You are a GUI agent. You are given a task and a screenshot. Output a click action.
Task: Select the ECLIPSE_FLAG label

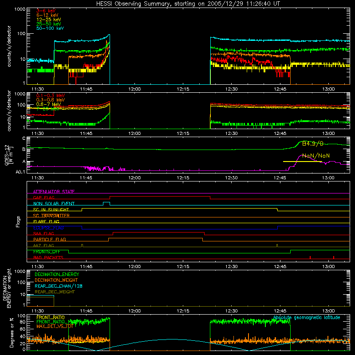pyautogui.click(x=48, y=228)
